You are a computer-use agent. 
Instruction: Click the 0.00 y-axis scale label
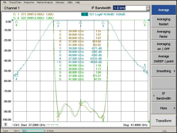9,22
